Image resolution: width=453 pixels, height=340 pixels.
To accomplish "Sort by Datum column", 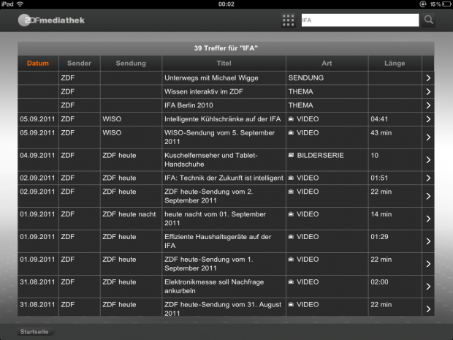I will point(38,64).
